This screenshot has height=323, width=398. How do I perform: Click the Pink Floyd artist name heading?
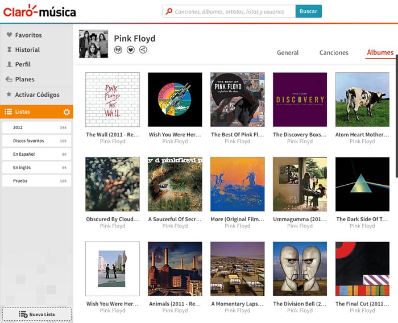[x=135, y=38]
